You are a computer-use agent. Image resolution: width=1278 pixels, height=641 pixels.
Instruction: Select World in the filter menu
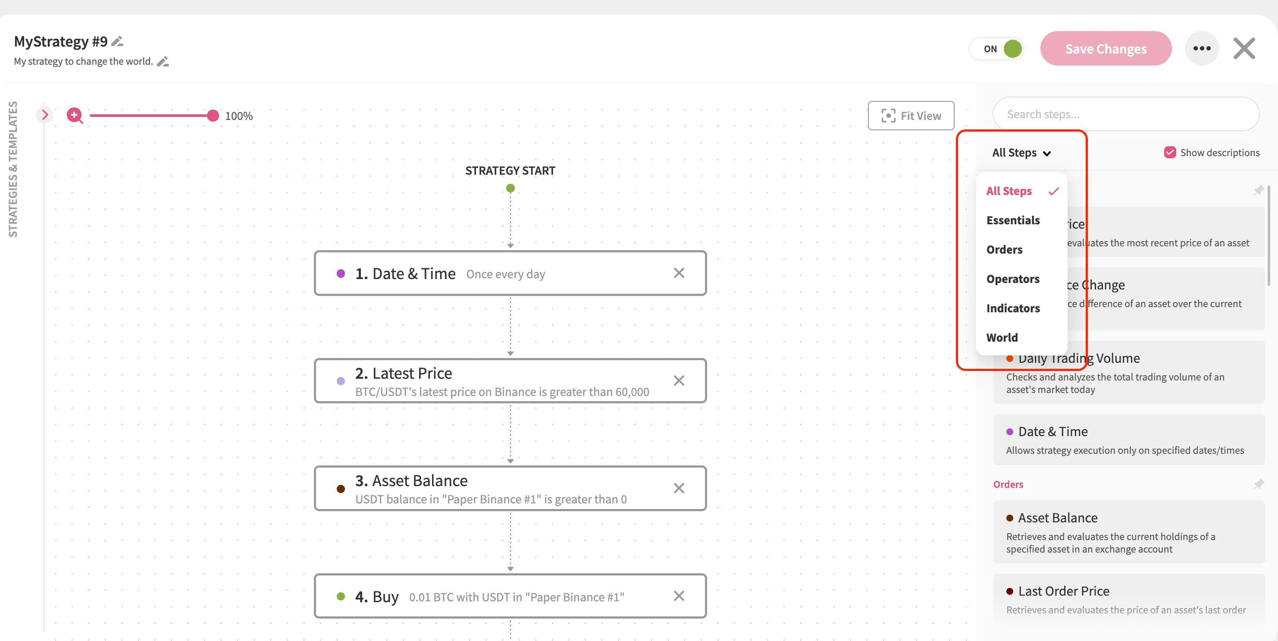(x=1021, y=338)
